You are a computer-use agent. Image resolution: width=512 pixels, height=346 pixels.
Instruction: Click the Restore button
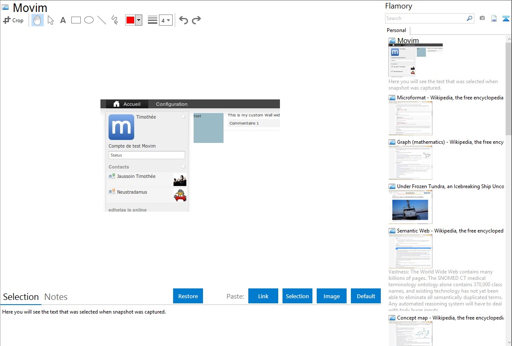point(188,296)
